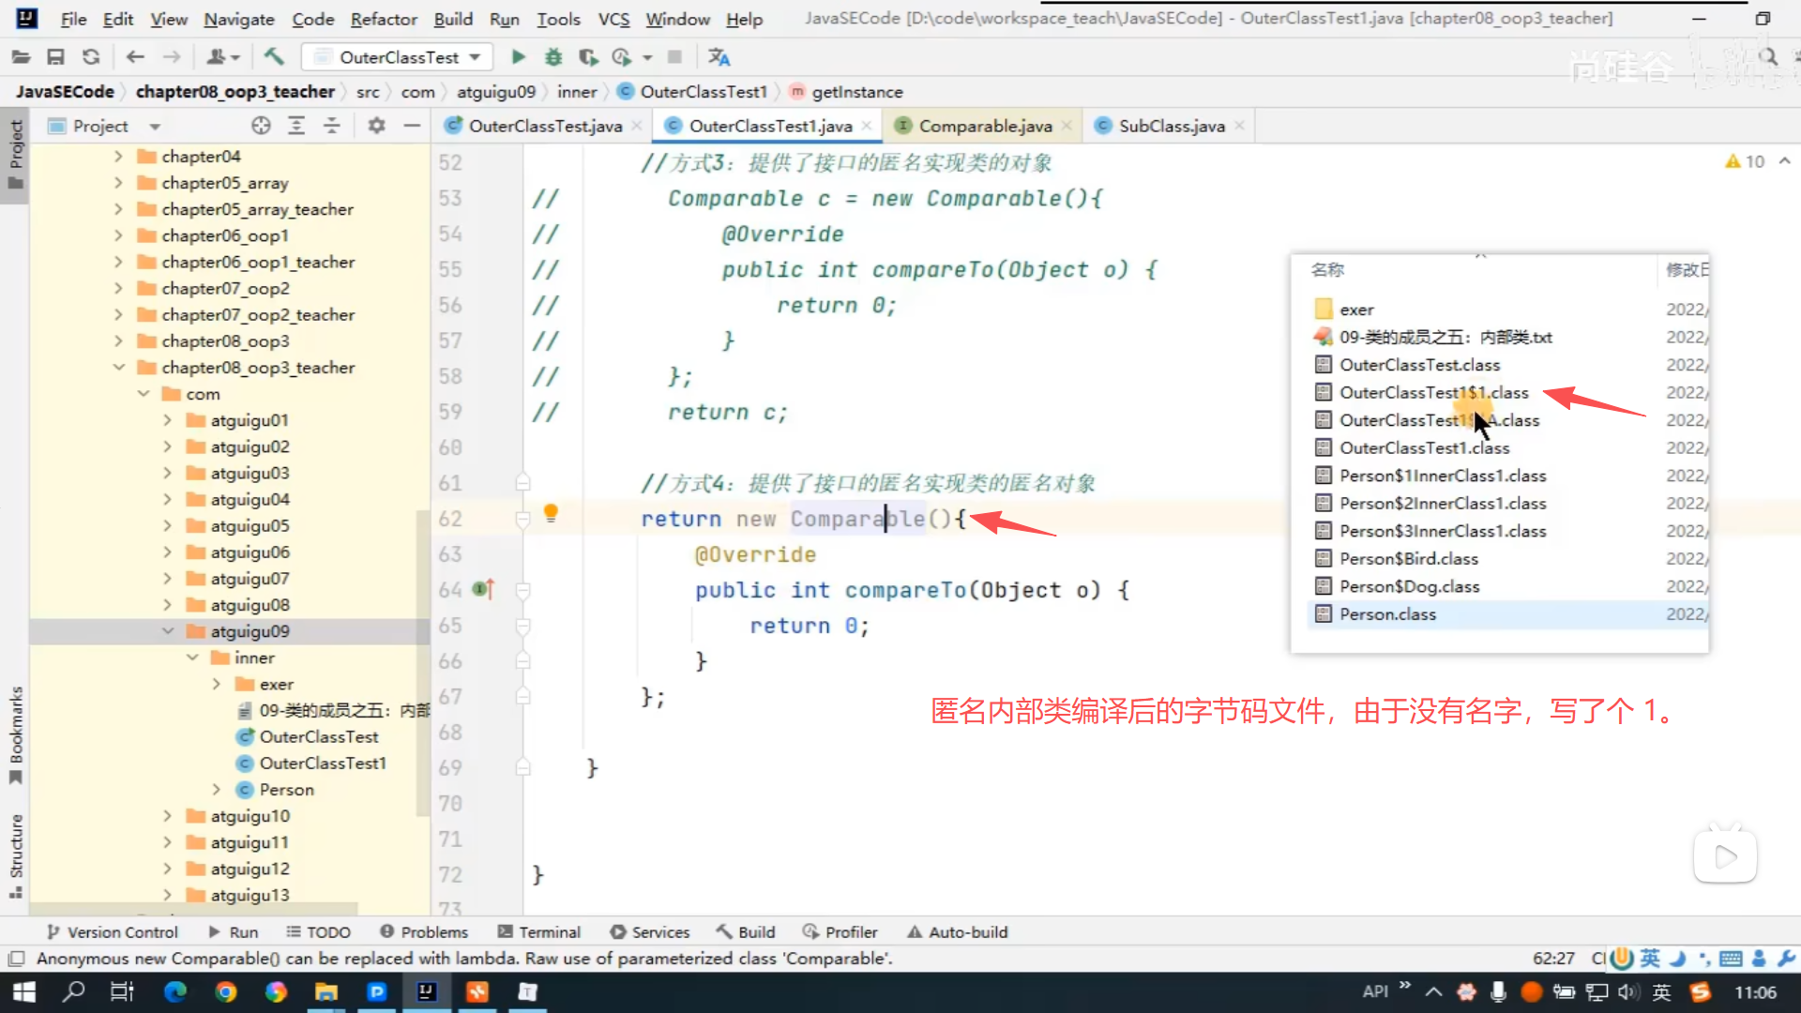
Task: Toggle the Project tool window sidebar button
Action: [x=16, y=155]
